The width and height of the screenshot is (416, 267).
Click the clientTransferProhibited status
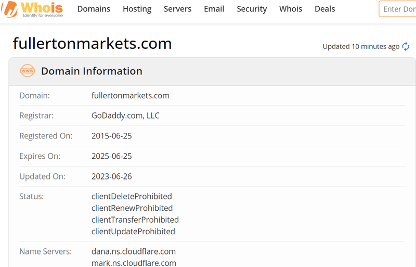(135, 220)
